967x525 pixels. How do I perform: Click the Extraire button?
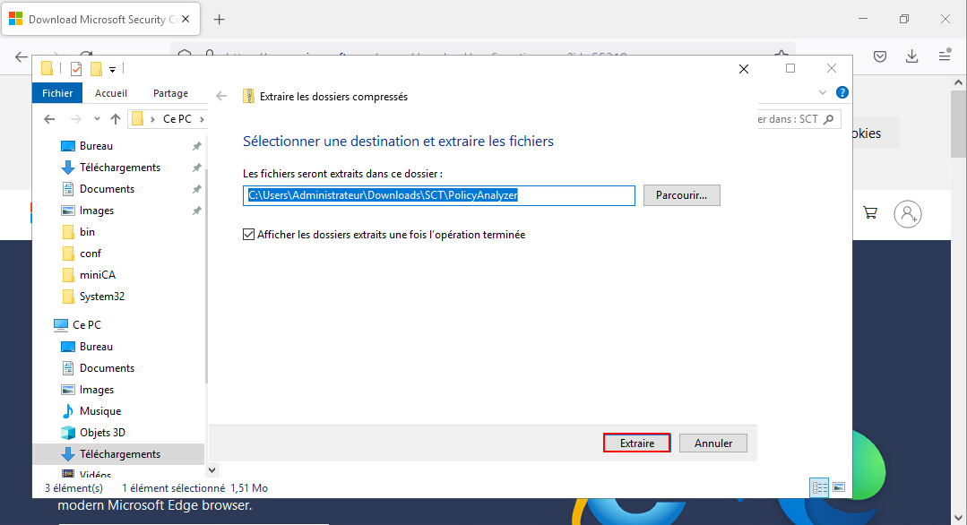(x=637, y=443)
